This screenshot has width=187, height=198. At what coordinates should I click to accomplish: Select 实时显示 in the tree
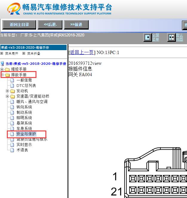coord(24,145)
